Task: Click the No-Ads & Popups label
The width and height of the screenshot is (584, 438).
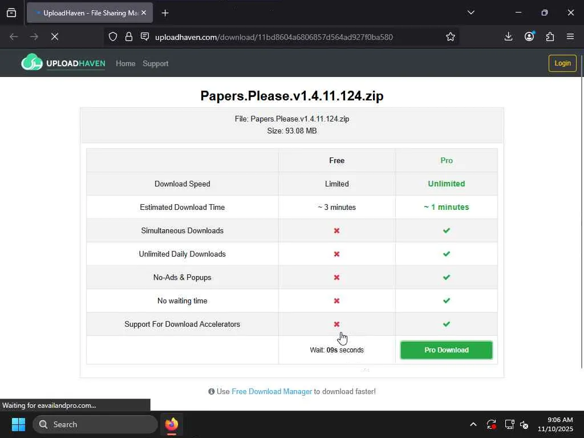Action: (182, 278)
